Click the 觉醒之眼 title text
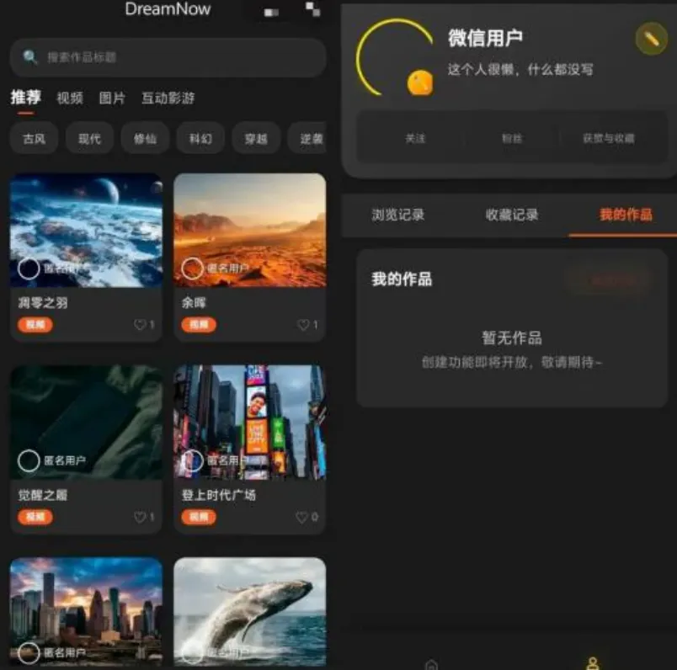Screen dimensions: 677x670 43,495
